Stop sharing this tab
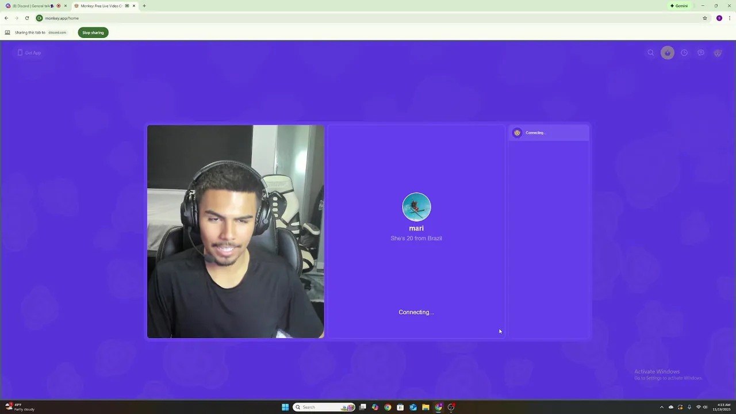Viewport: 736px width, 414px height. [x=93, y=33]
